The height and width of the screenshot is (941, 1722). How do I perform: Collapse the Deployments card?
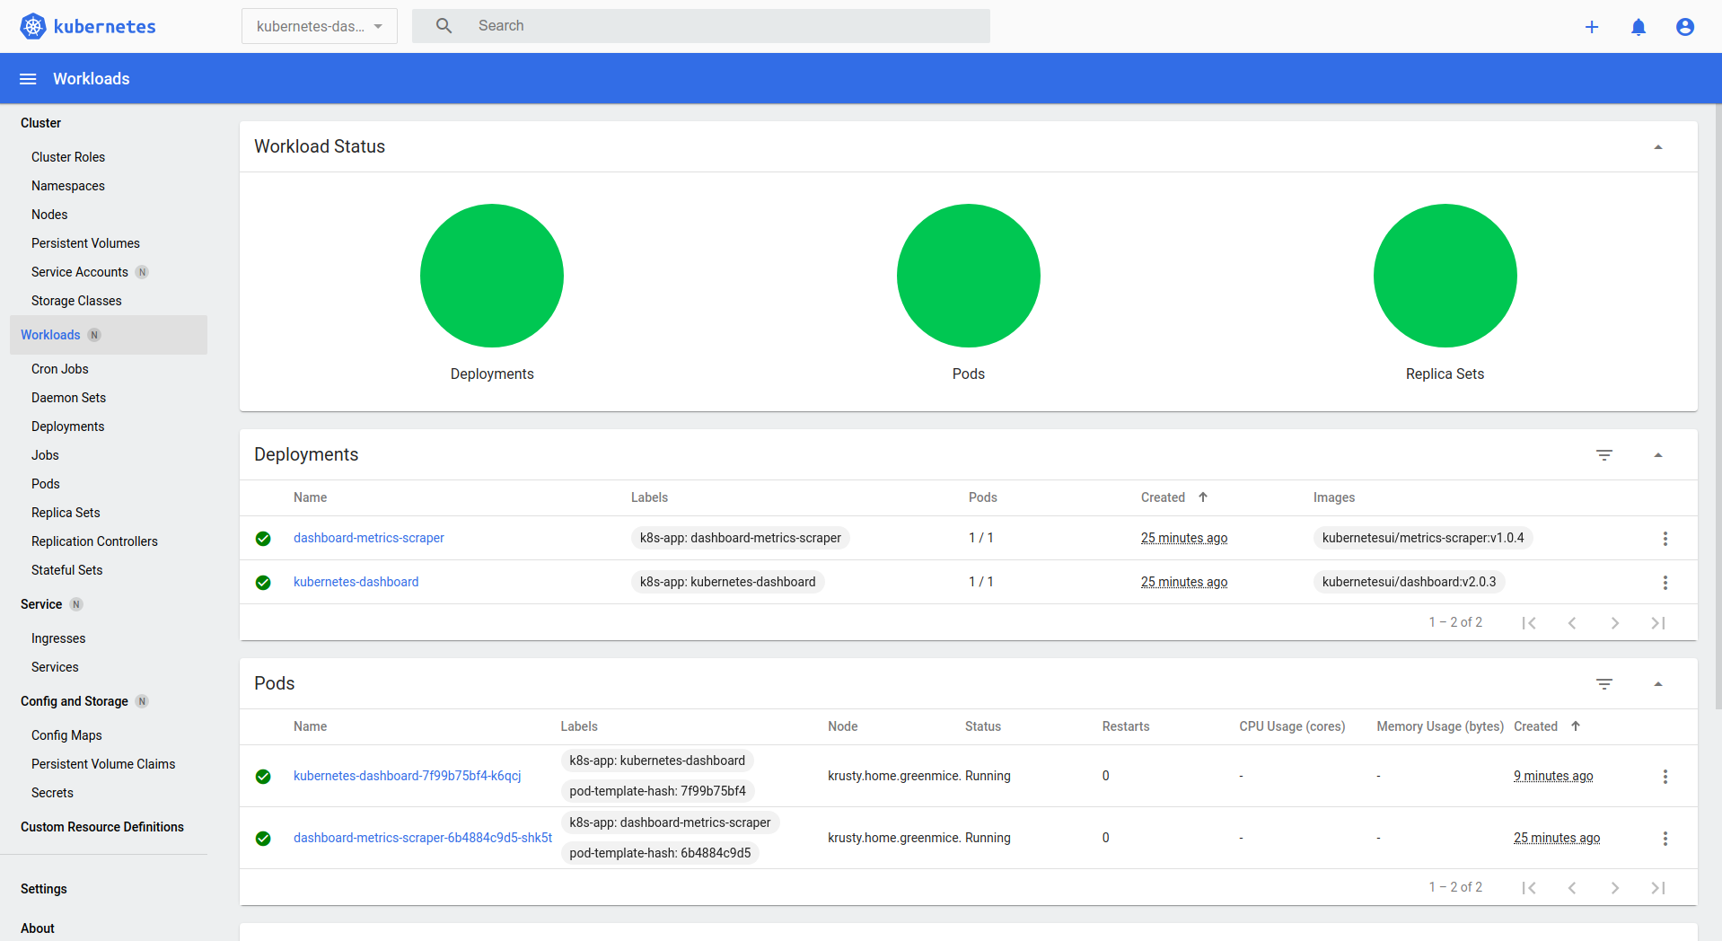1658,455
